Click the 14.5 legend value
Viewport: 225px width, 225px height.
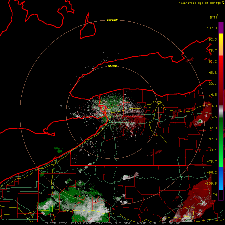point(213,95)
